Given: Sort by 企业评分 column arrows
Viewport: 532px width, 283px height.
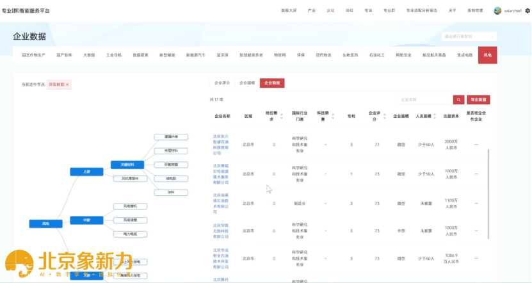Looking at the screenshot, I should pos(383,117).
